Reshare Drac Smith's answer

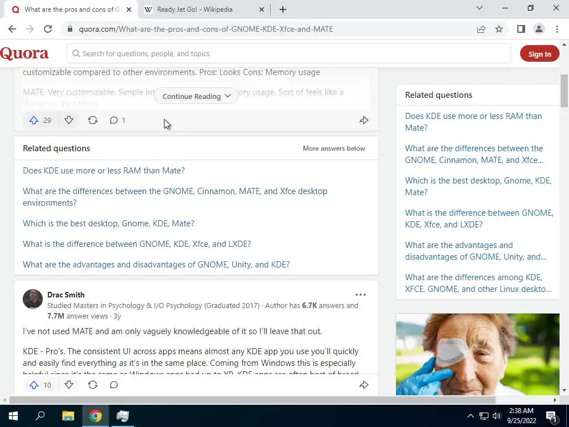(93, 385)
